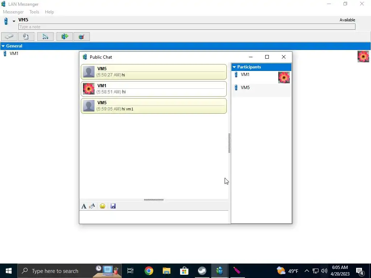Open Task View from the taskbar
Image resolution: width=371 pixels, height=278 pixels.
[130, 271]
